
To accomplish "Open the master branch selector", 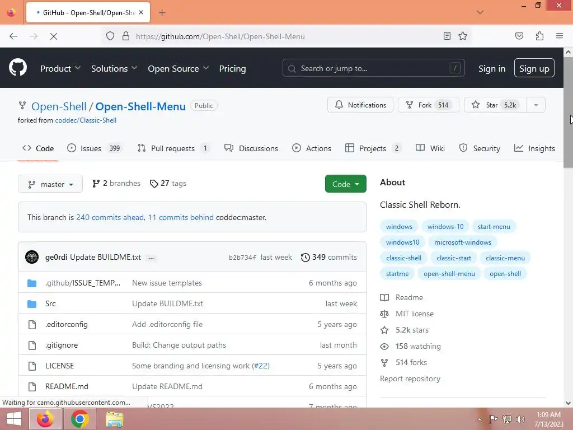I will click(x=50, y=184).
